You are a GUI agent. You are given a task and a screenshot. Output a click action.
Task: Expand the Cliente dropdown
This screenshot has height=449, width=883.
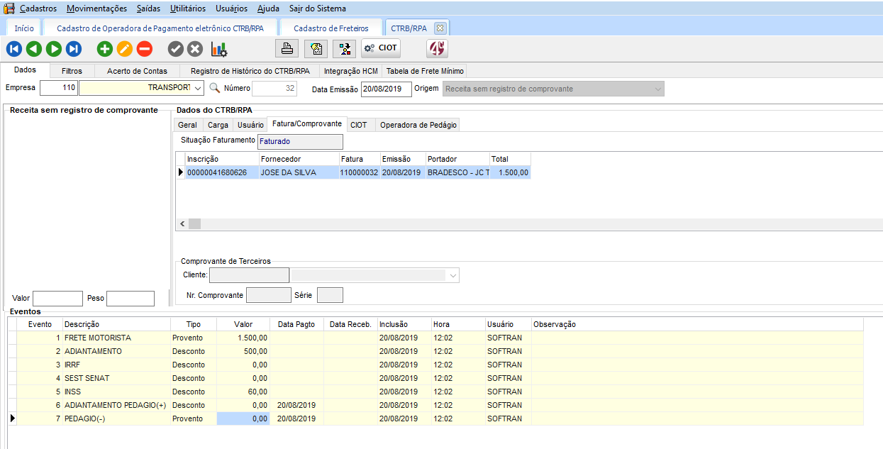coord(453,275)
